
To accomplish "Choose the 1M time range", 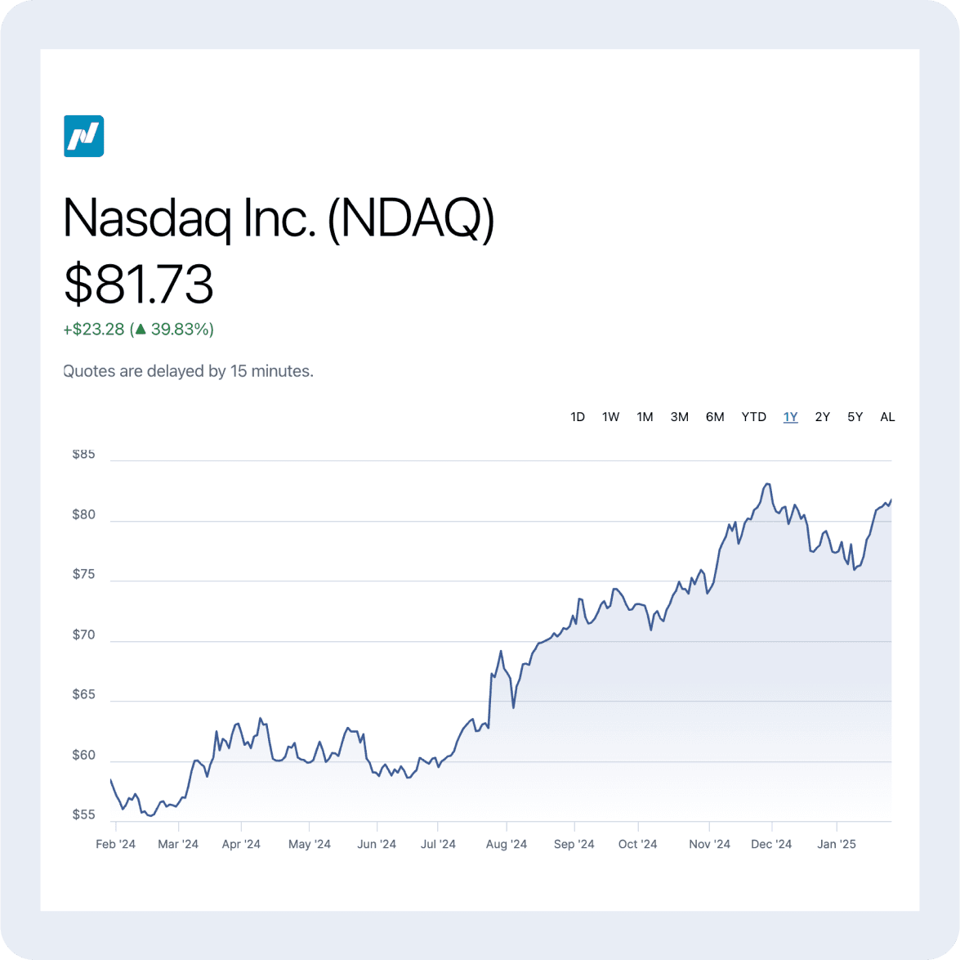I will coord(645,417).
